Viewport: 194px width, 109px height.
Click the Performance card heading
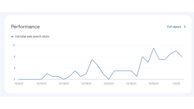(25, 27)
